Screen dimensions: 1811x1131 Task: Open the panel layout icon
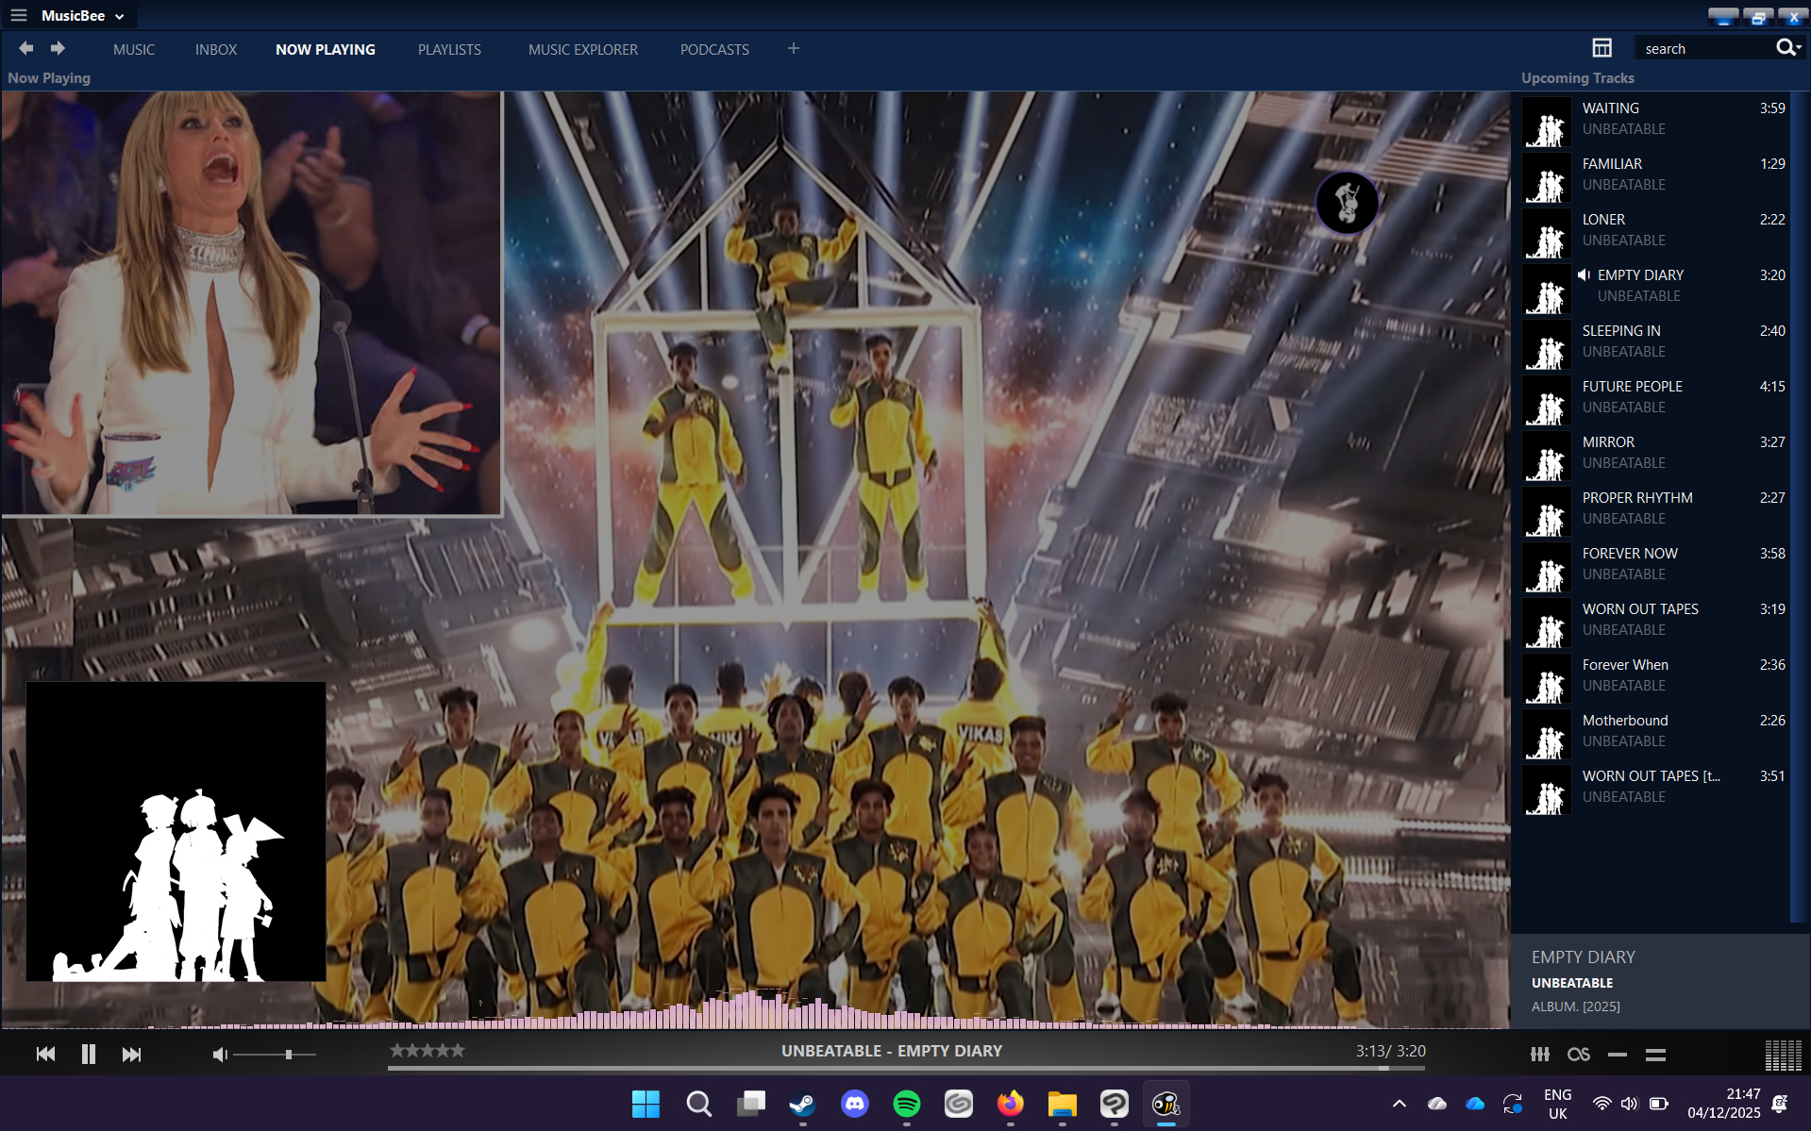click(x=1601, y=48)
